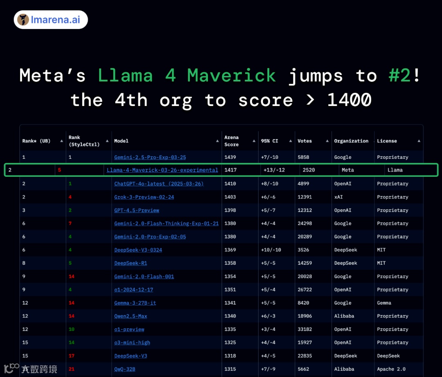This screenshot has width=442, height=377.
Task: Select Arena Score 1439 cell
Action: tap(230, 157)
